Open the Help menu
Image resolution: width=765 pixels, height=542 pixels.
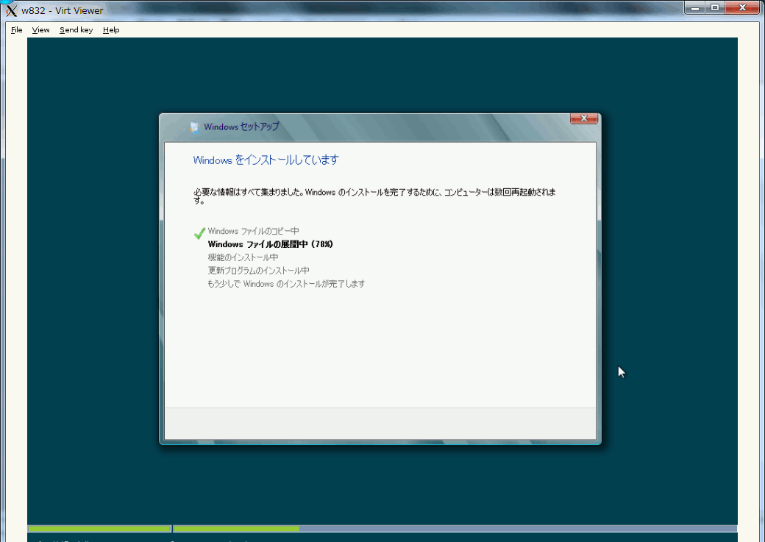(x=111, y=29)
